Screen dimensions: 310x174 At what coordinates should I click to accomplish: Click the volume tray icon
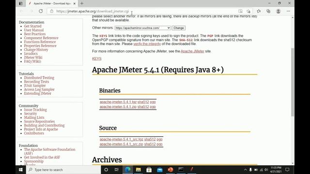coord(266,170)
